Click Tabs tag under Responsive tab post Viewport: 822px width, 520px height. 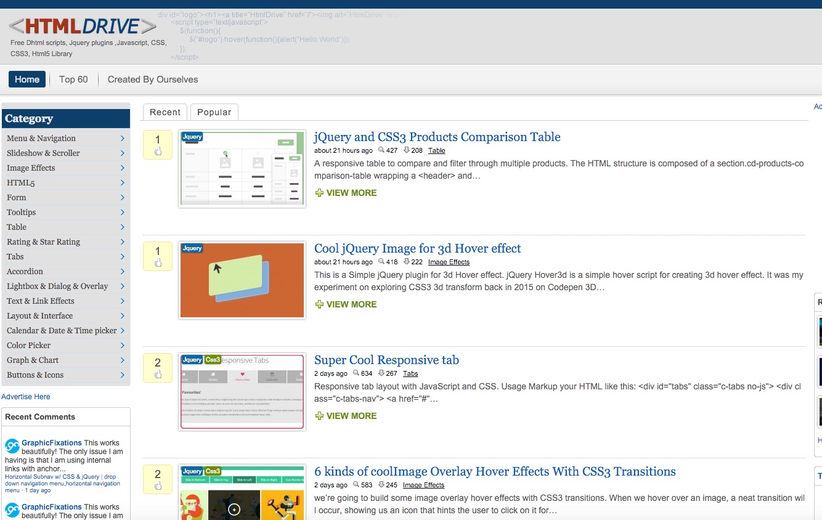pos(410,373)
